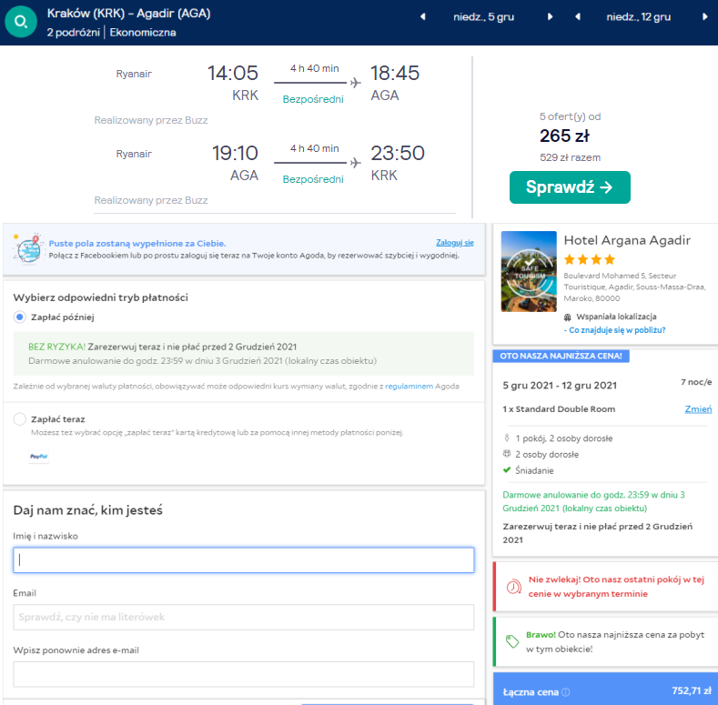Open Hotel Argana Agadir thumbnail image
Image resolution: width=718 pixels, height=705 pixels.
click(529, 271)
